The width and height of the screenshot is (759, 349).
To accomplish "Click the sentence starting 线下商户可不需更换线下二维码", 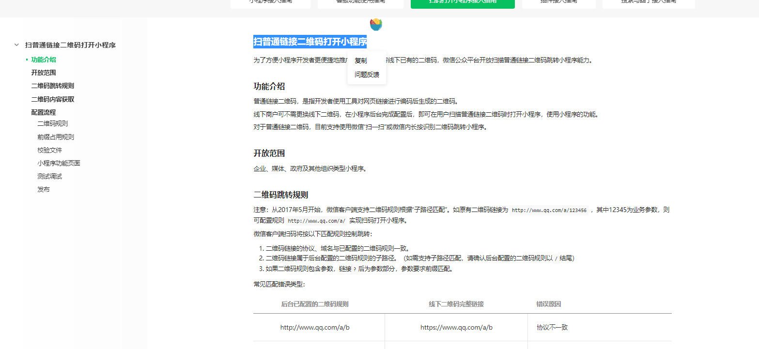I will [427, 115].
